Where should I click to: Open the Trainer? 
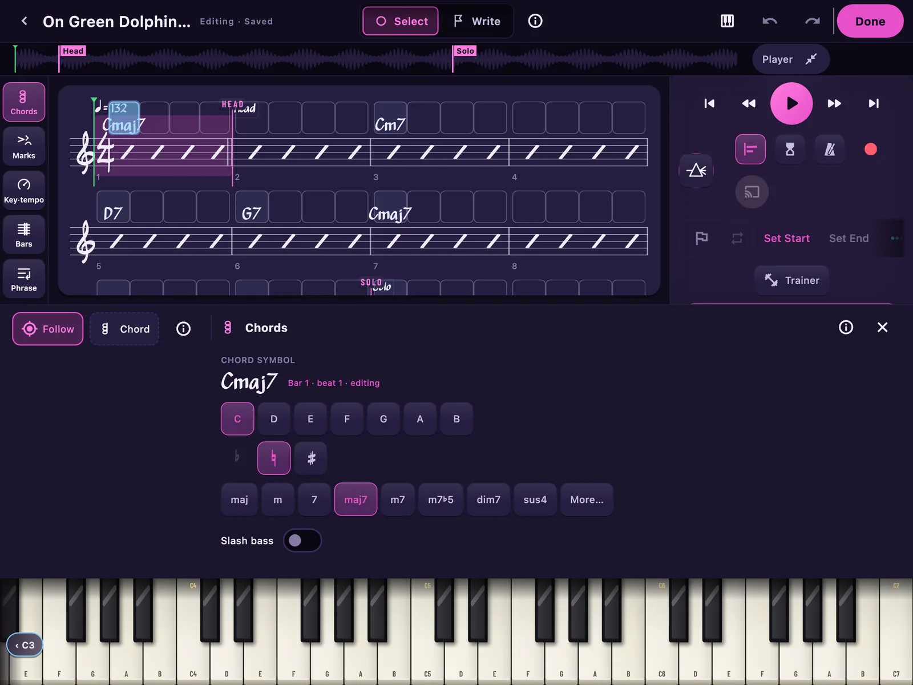click(791, 280)
